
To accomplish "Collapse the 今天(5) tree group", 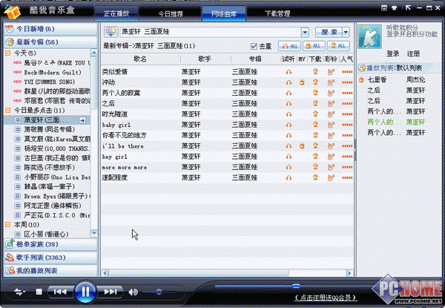I will [8, 53].
